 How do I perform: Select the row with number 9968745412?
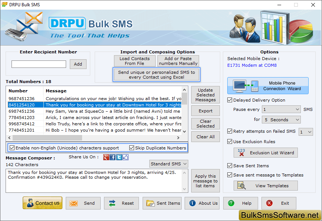[95, 124]
